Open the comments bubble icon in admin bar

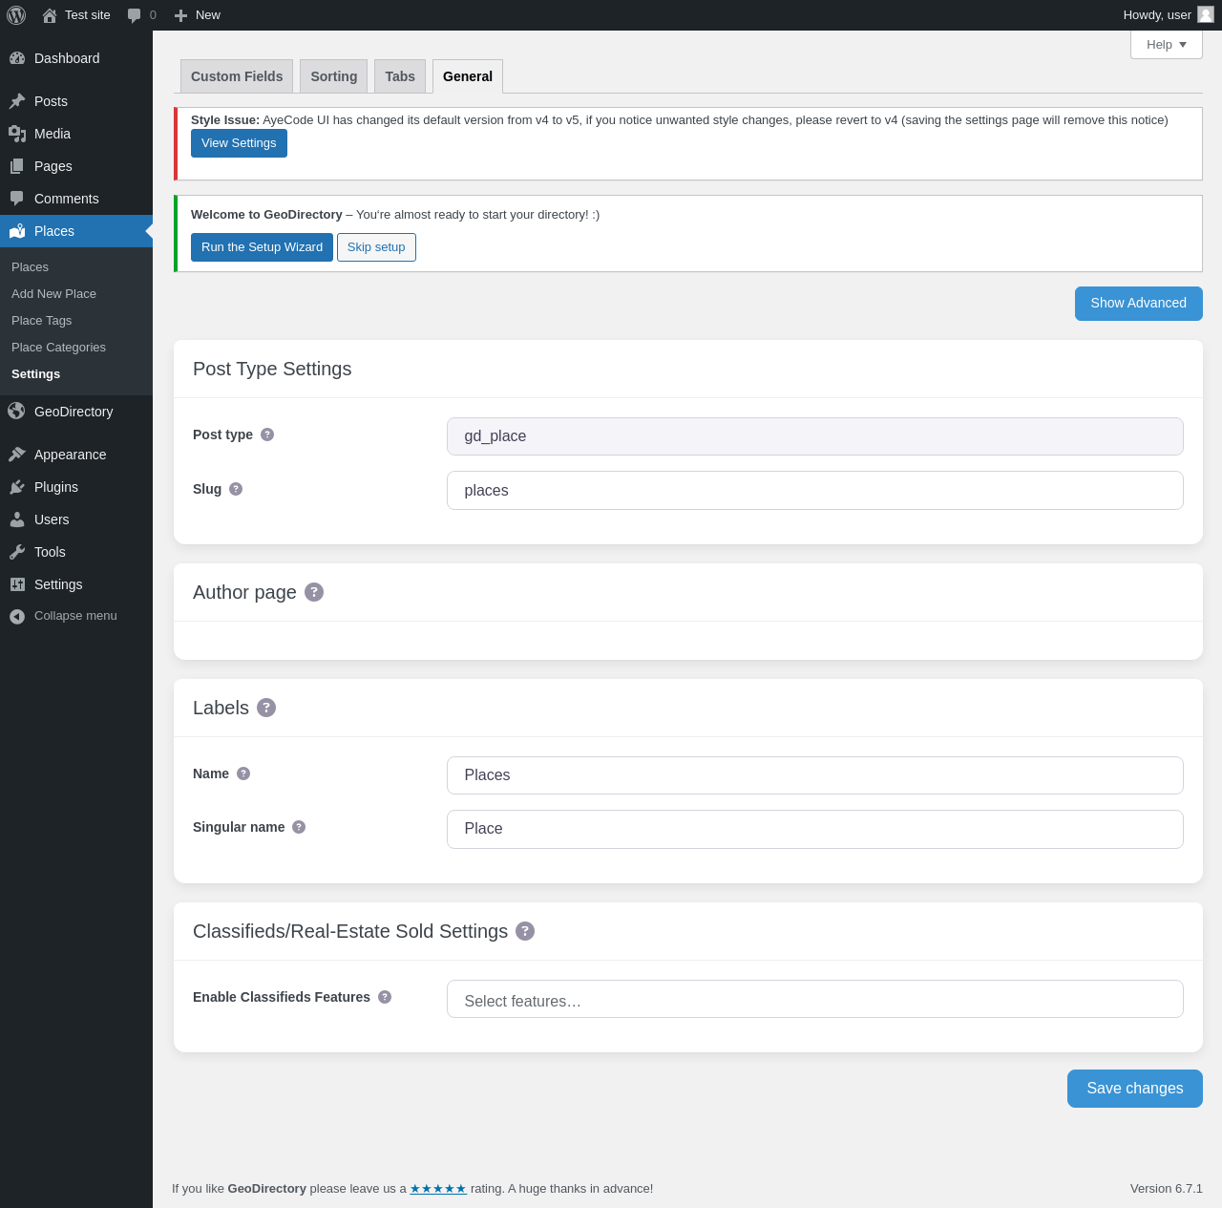coord(135,15)
